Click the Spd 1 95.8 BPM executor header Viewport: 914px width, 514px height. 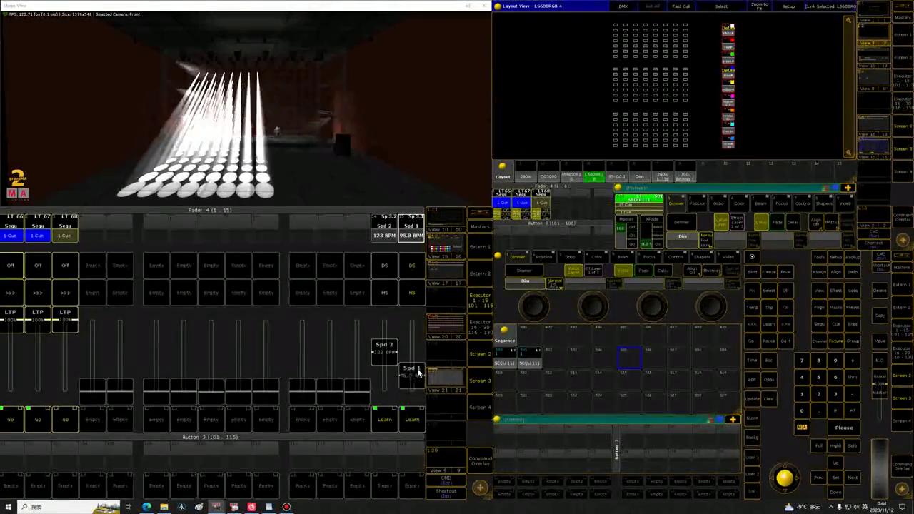pyautogui.click(x=411, y=227)
